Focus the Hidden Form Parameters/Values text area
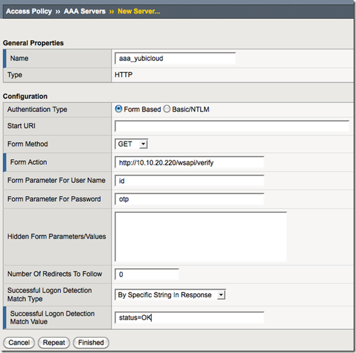Screen dimensions: 356x353 coord(201,236)
